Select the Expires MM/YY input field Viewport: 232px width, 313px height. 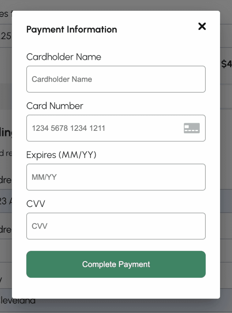(116, 177)
